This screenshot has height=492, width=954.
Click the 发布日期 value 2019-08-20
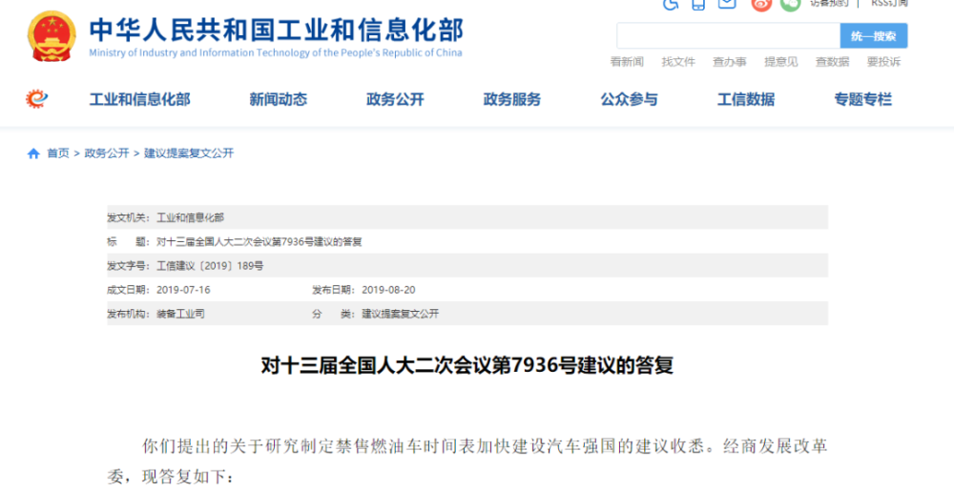coord(389,290)
